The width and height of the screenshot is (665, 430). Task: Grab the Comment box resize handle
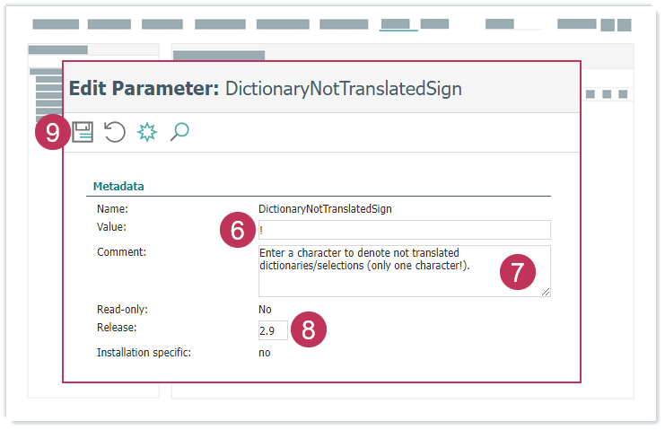click(x=545, y=291)
